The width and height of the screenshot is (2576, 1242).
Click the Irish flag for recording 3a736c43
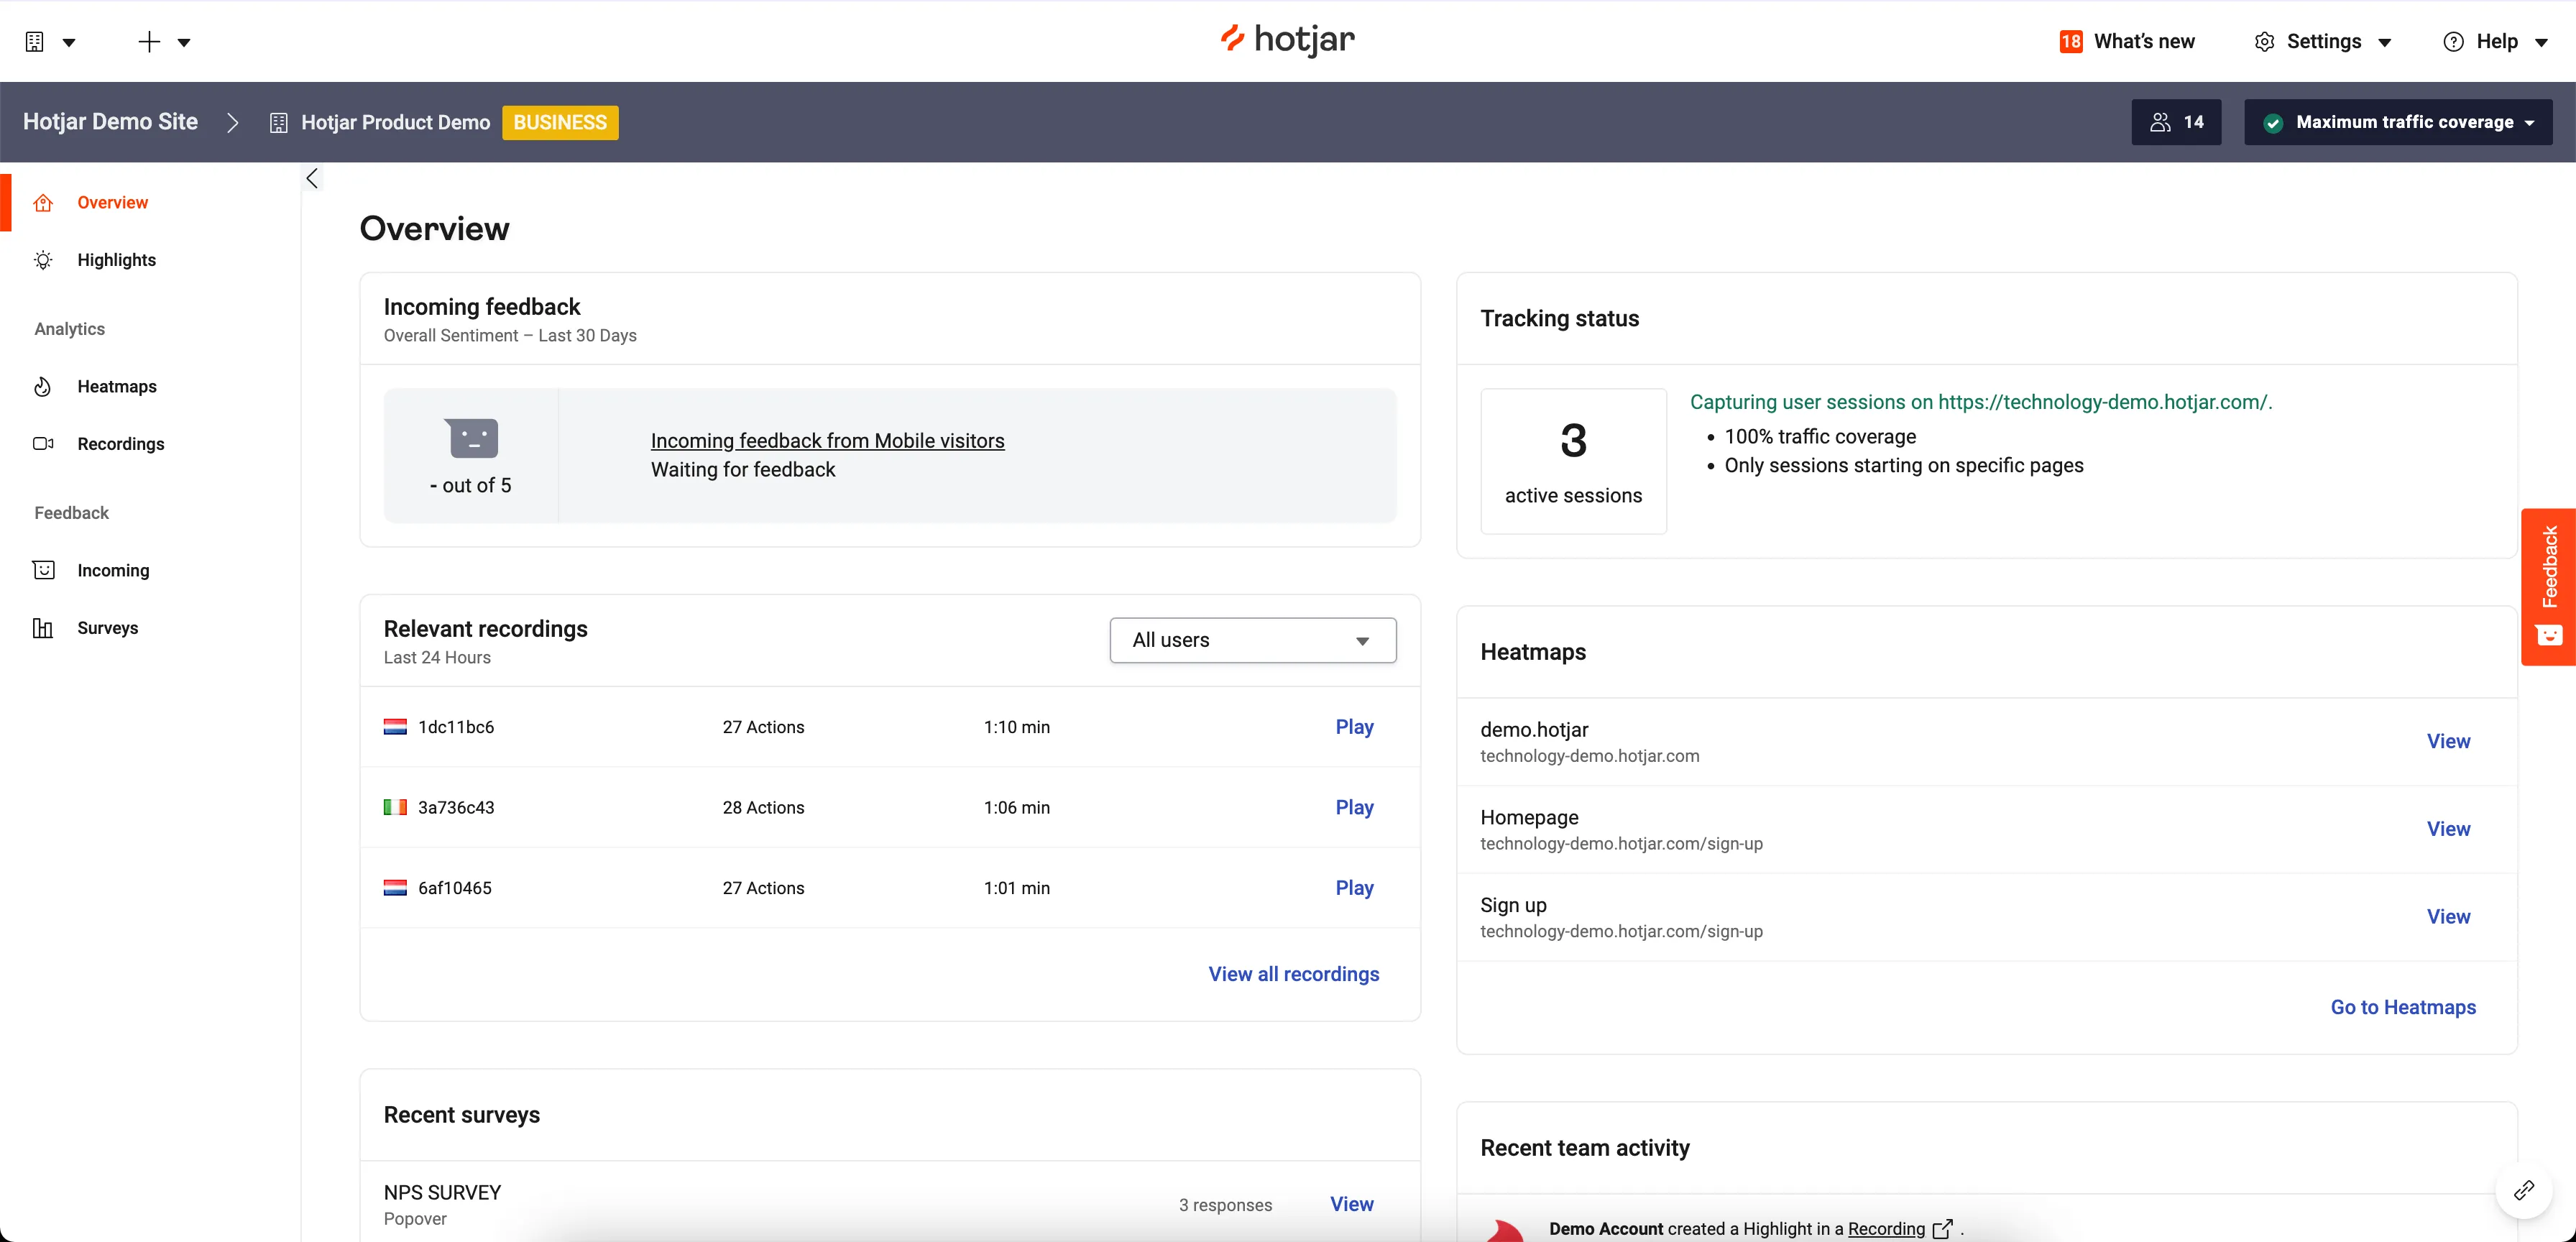tap(395, 807)
